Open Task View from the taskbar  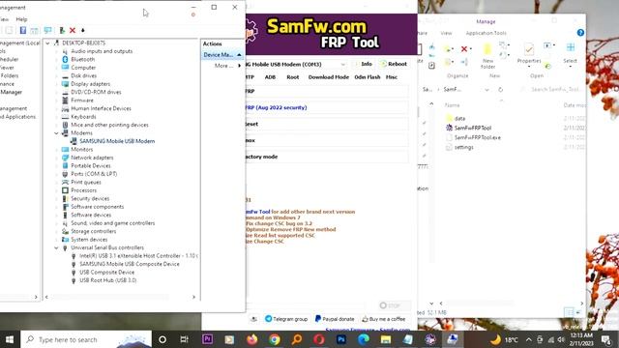point(184,339)
